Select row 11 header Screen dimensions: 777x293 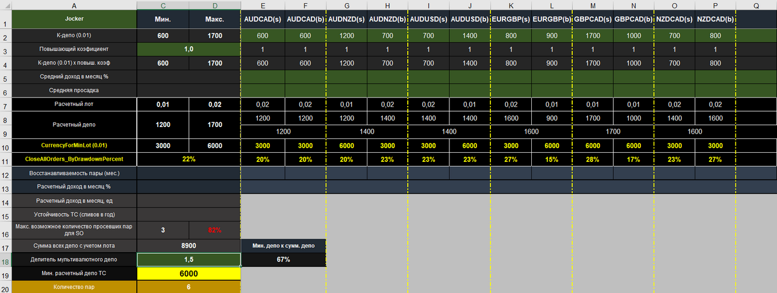(x=5, y=159)
